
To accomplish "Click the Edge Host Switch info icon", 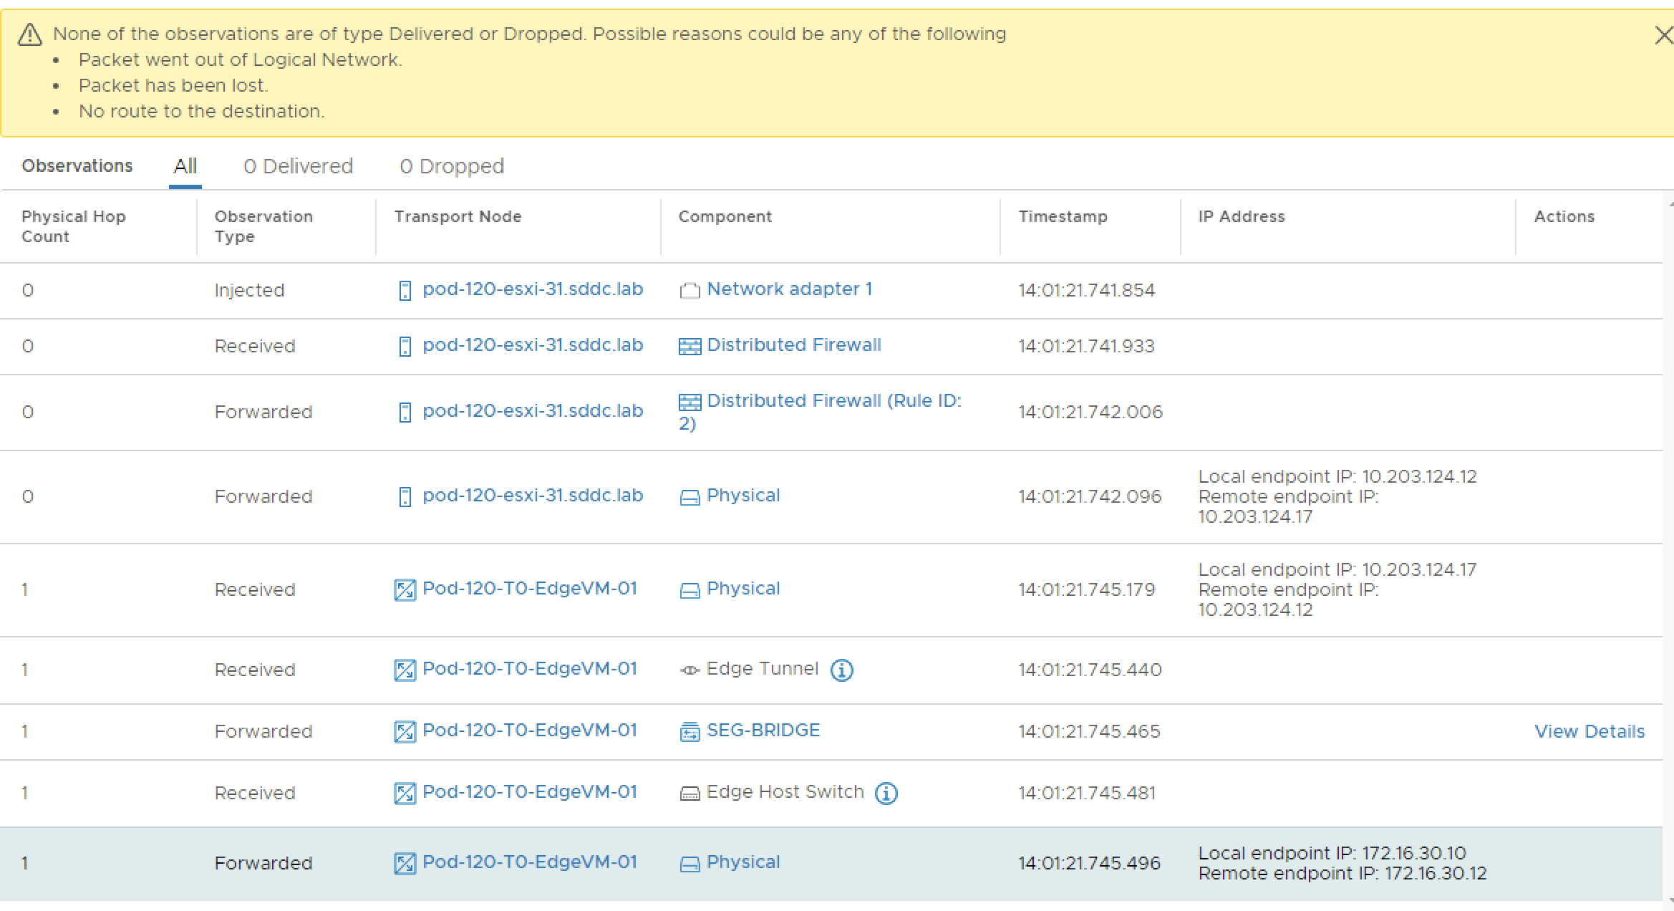I will click(x=886, y=794).
